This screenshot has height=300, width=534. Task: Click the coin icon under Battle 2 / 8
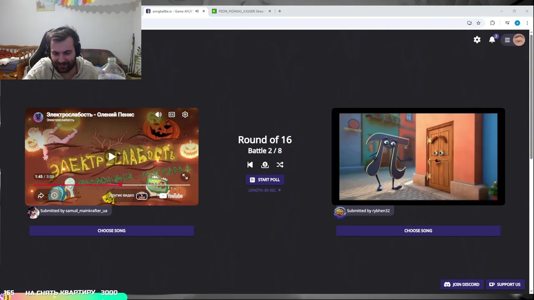tap(265, 165)
